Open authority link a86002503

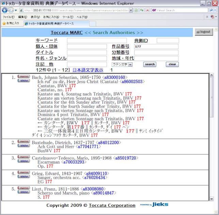pos(132,81)
